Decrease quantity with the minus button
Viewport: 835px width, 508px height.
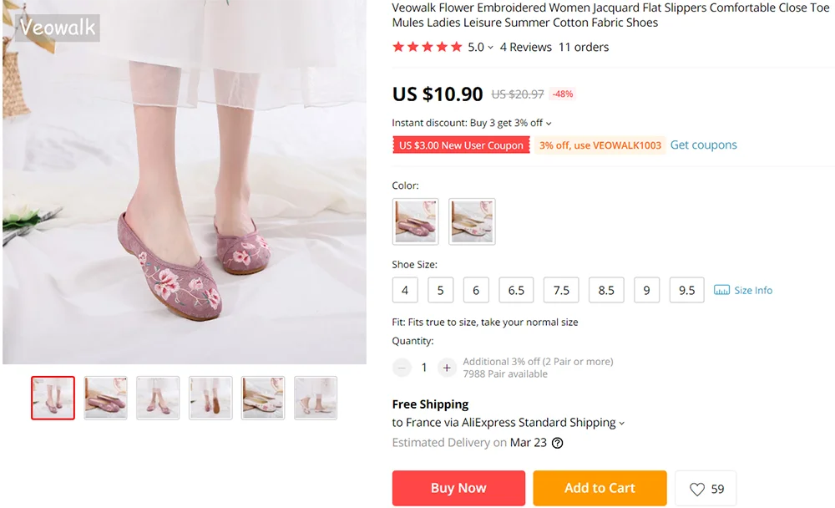[x=402, y=368]
